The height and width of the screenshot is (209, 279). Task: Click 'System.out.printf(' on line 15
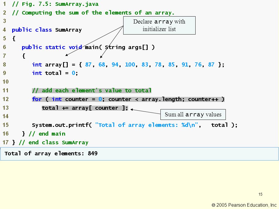(62, 125)
